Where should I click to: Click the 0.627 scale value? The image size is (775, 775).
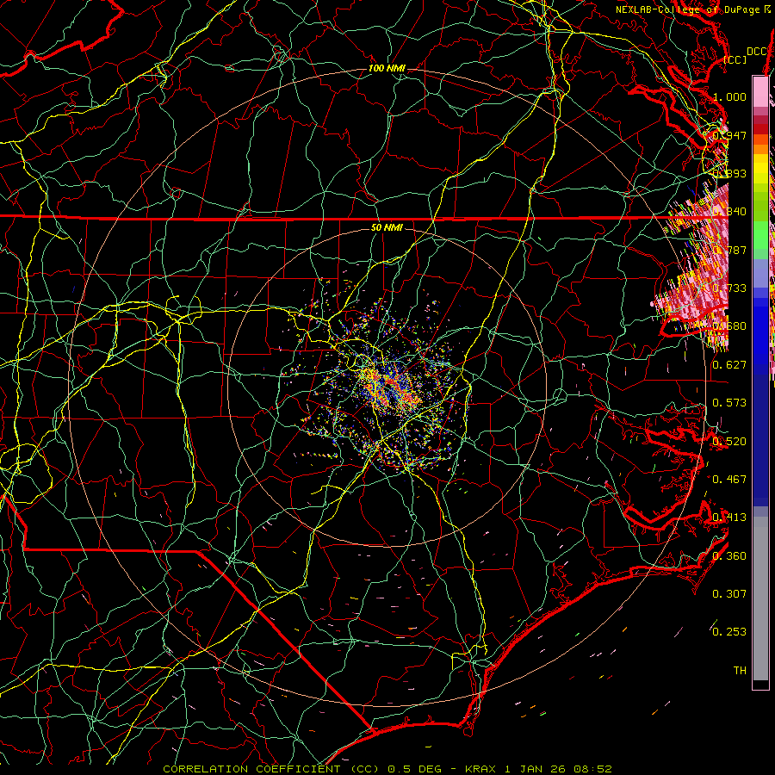pos(729,364)
